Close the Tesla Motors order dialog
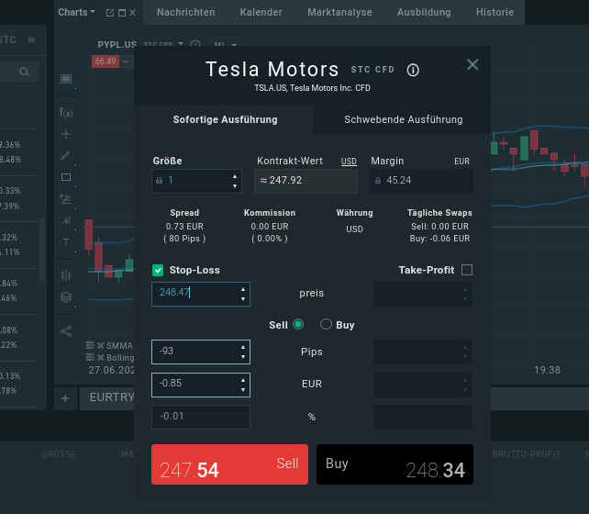The height and width of the screenshot is (514, 589). (472, 64)
